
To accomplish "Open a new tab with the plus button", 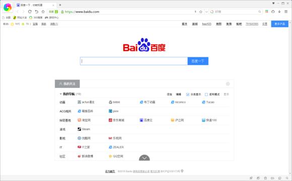I will 60,5.
